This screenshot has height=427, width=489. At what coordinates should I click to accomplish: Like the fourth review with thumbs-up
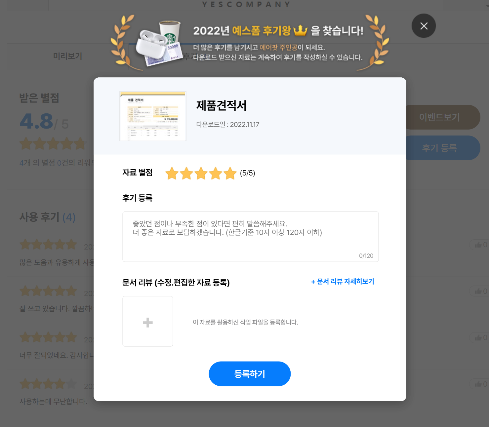(479, 384)
